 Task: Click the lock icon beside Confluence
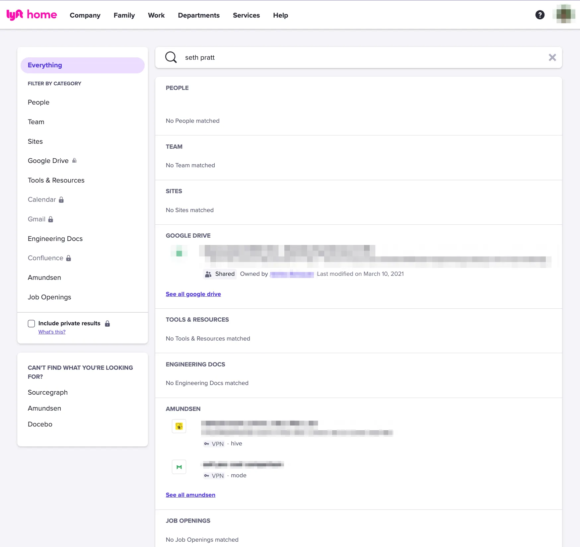tap(69, 258)
